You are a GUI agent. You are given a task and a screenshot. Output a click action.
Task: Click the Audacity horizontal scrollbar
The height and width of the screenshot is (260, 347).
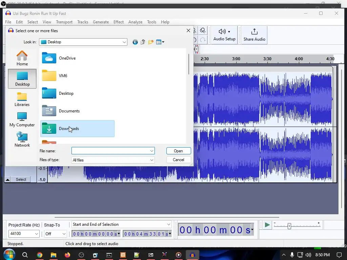pos(167,217)
